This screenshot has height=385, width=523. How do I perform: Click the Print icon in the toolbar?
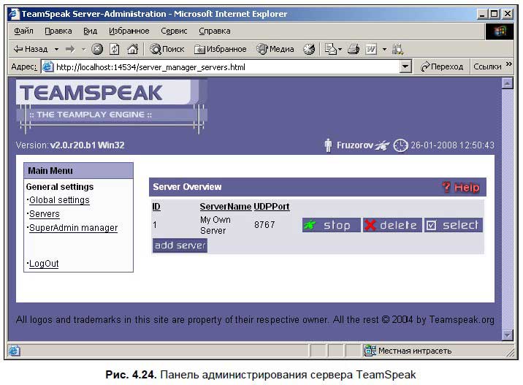tap(354, 49)
